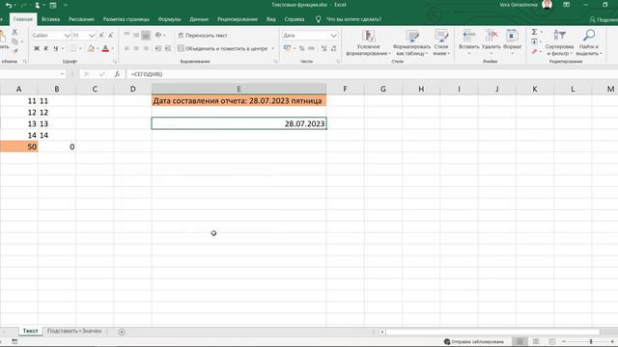The image size is (618, 347).
Task: Click the text orientation icon
Action: 158,35
